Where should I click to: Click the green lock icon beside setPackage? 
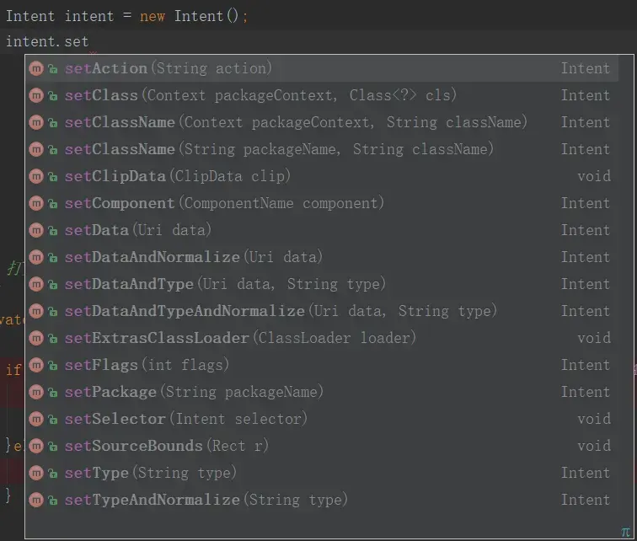click(53, 393)
